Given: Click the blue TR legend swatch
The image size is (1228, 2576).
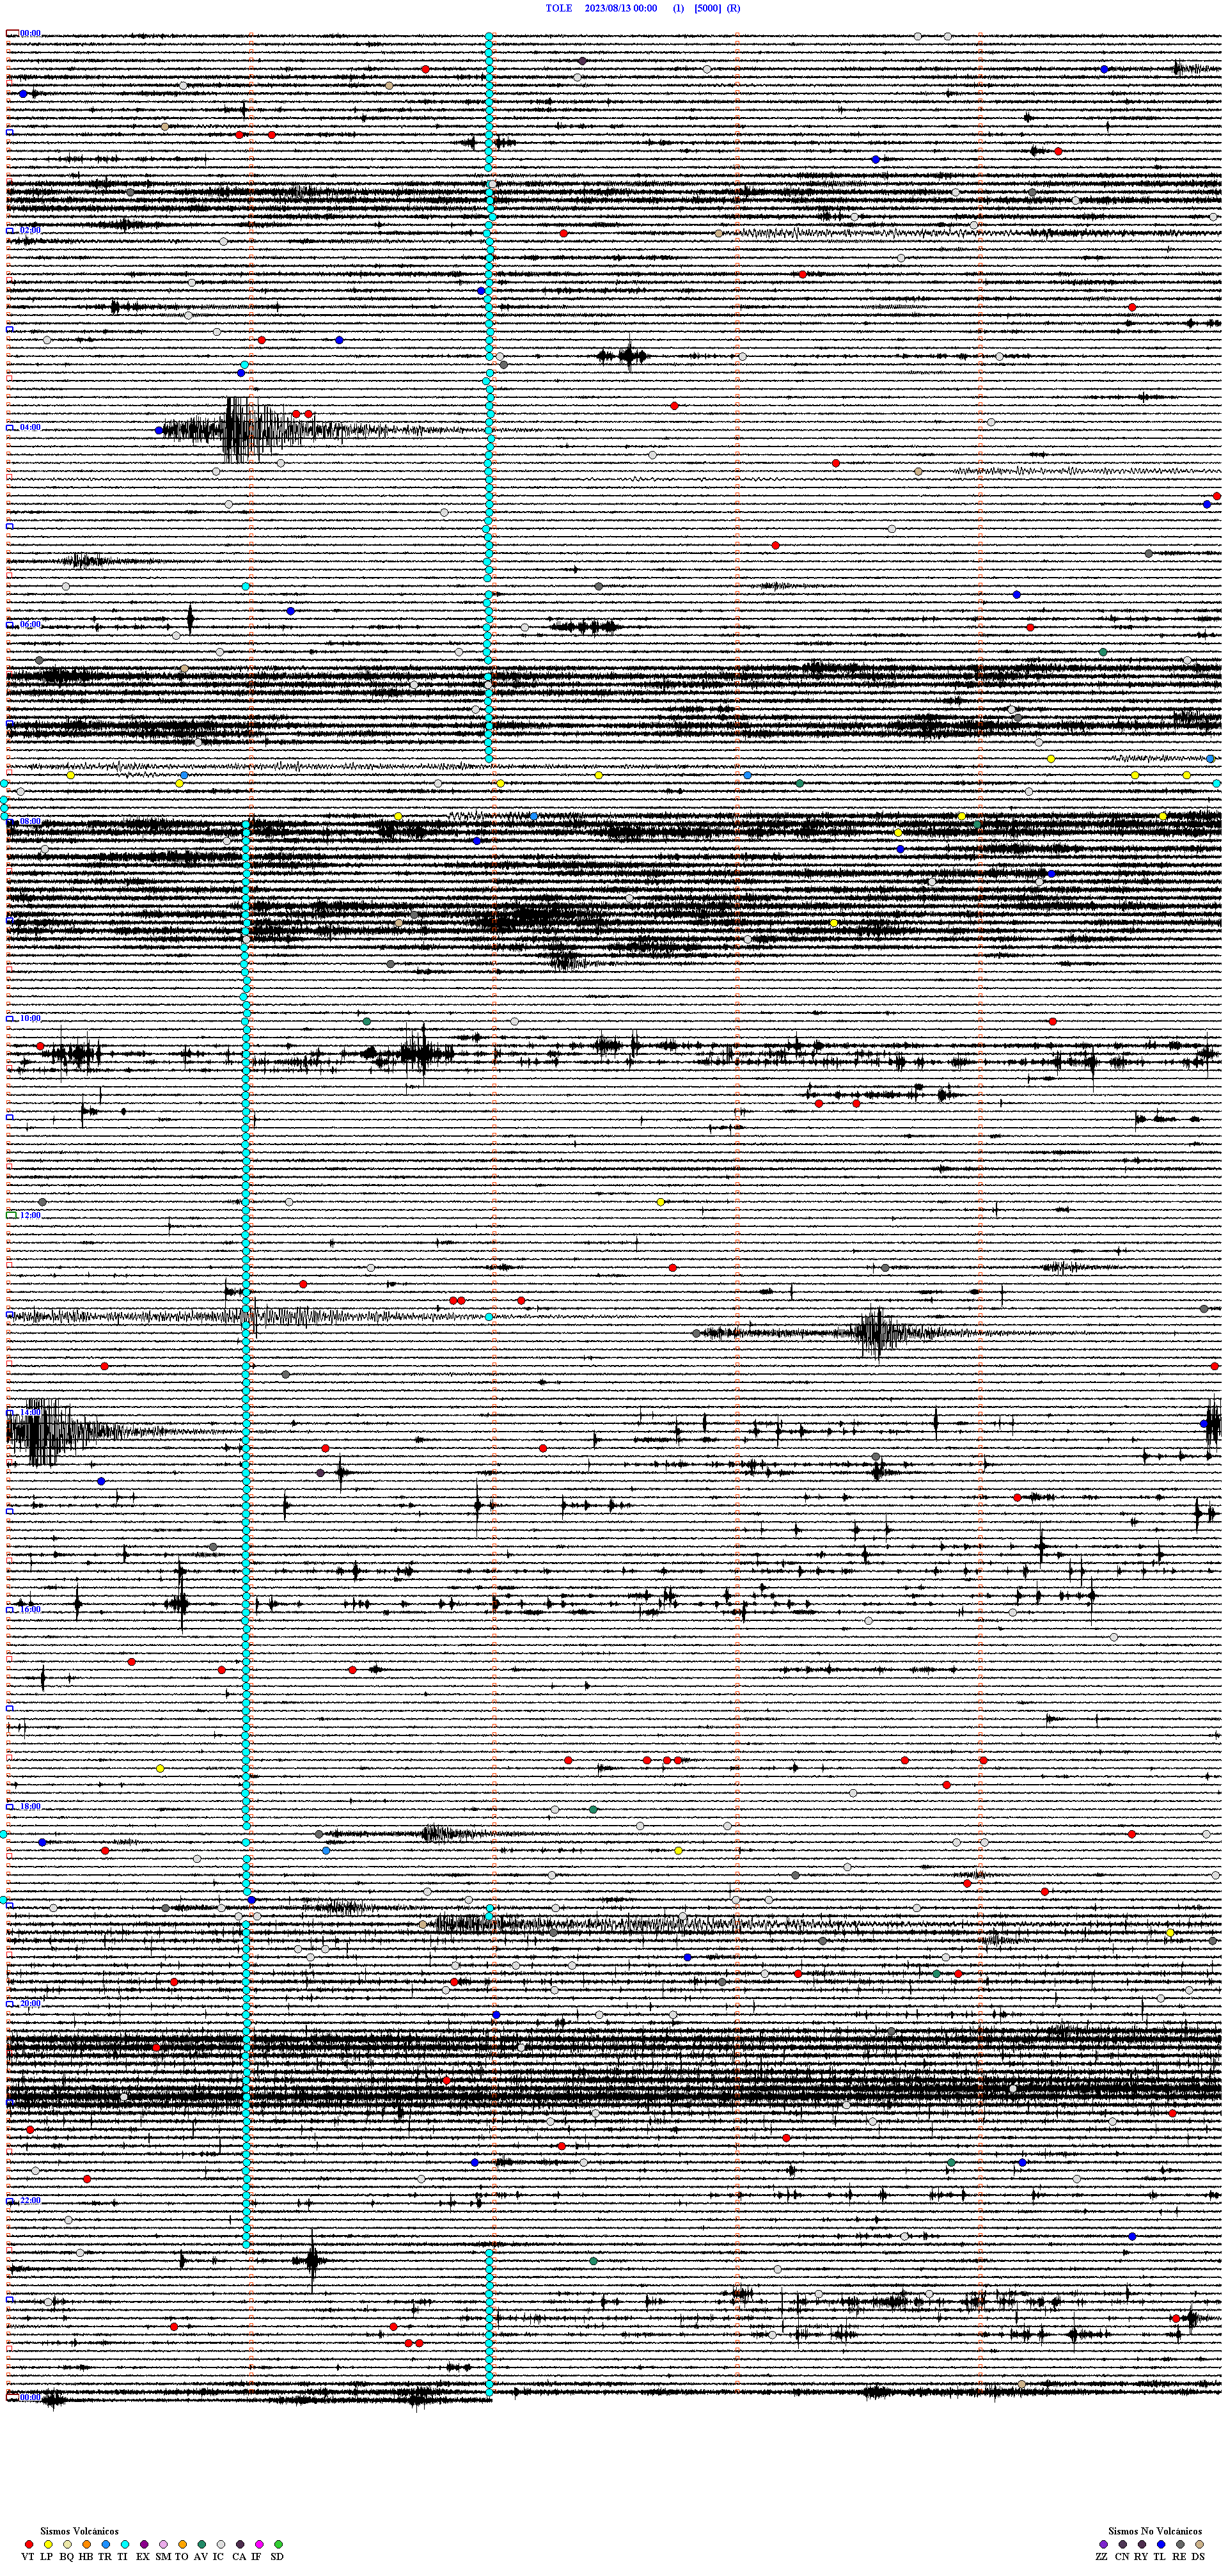Looking at the screenshot, I should (106, 2544).
